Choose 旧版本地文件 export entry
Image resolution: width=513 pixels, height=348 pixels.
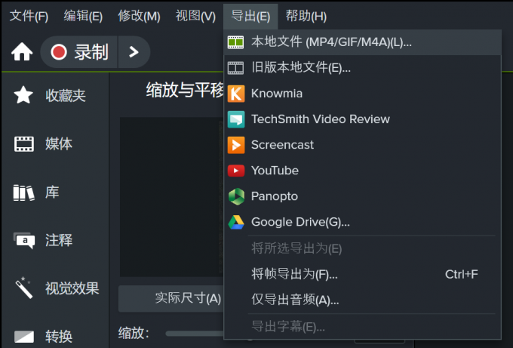click(301, 68)
